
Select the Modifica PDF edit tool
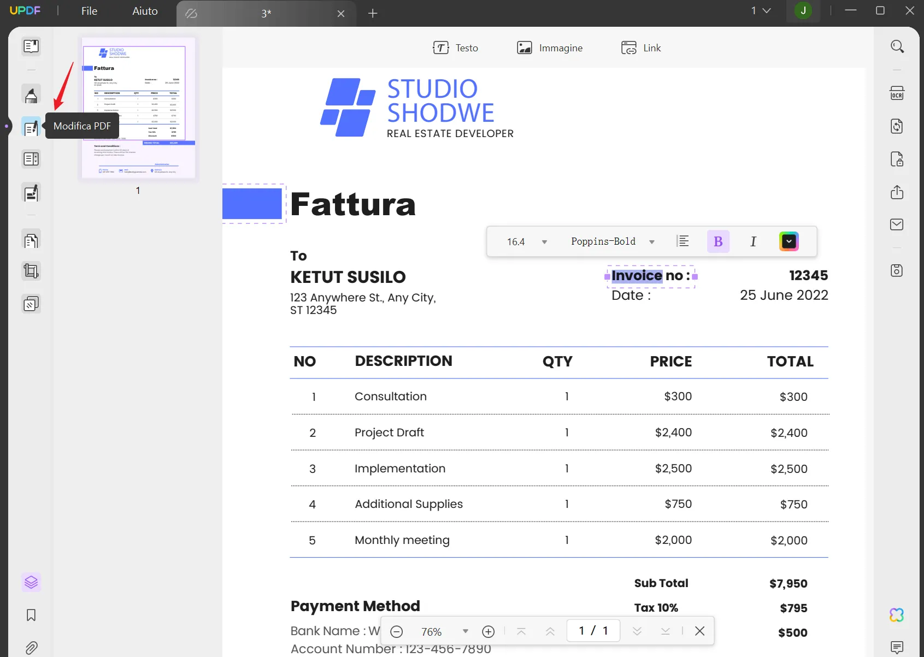[31, 127]
